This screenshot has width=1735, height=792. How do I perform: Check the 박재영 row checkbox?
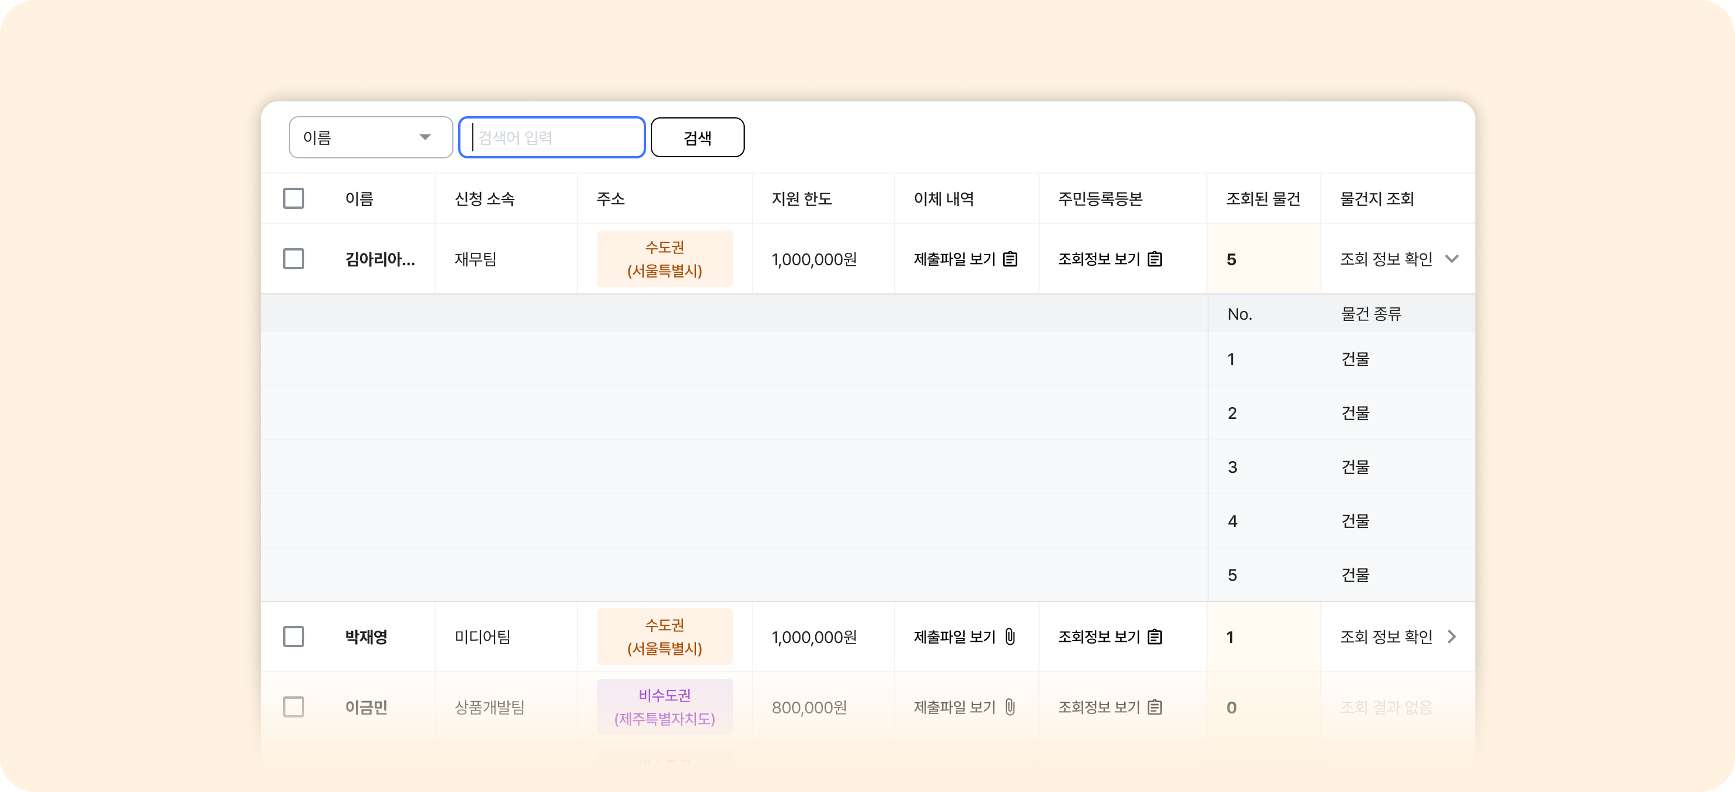coord(294,637)
